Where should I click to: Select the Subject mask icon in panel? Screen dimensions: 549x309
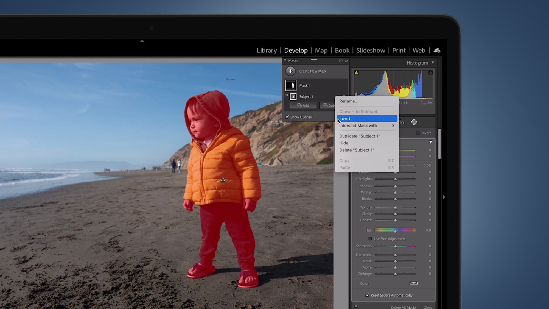point(294,97)
